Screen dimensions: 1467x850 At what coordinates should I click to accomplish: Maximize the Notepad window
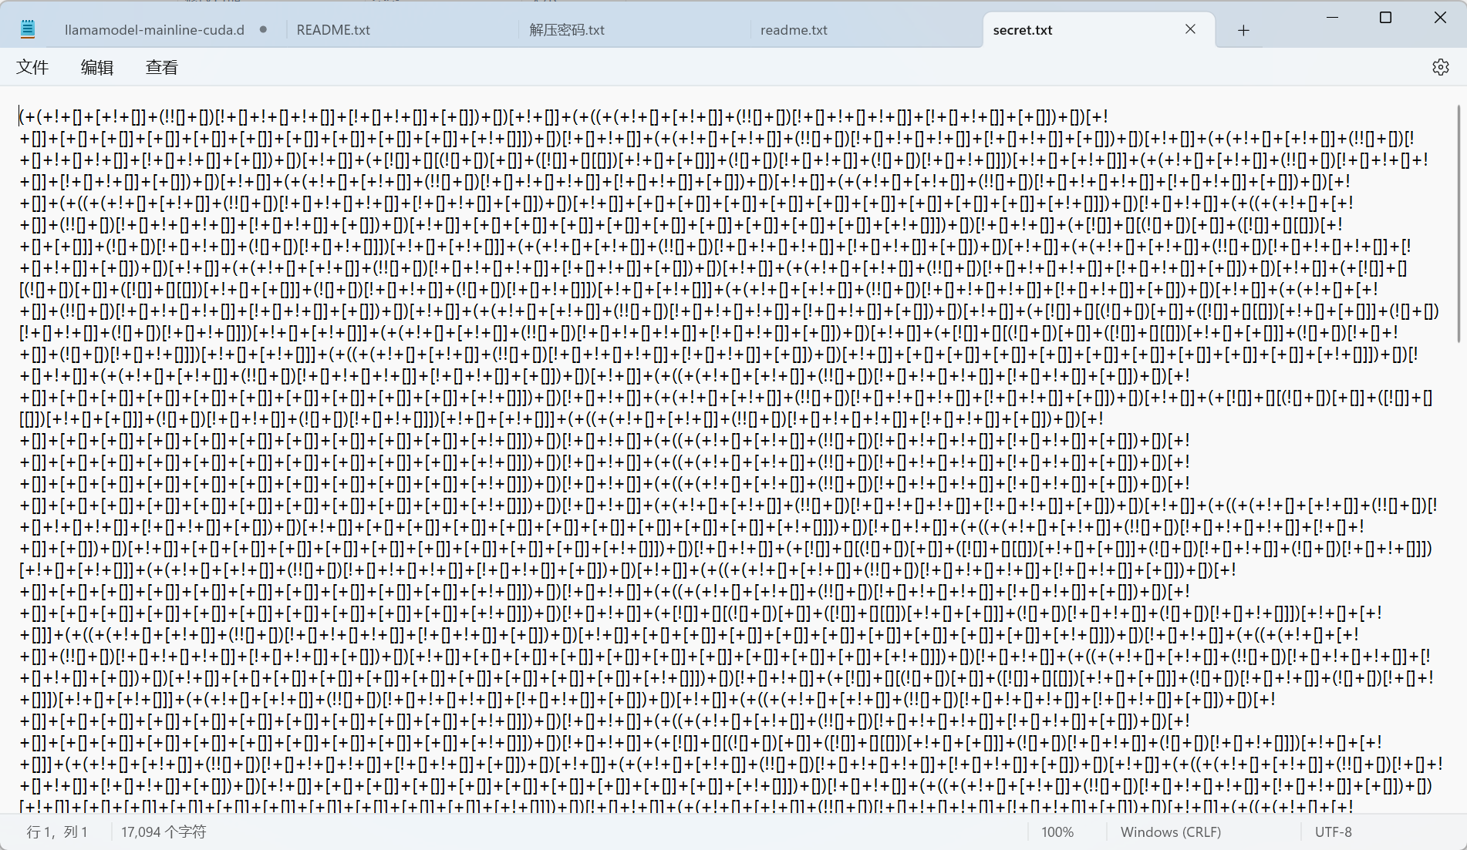(x=1385, y=17)
